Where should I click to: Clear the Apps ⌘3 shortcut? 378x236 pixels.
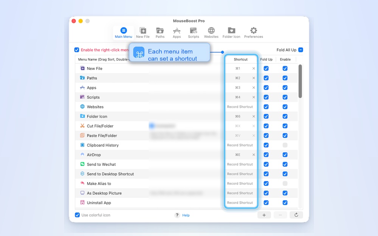pos(254,88)
